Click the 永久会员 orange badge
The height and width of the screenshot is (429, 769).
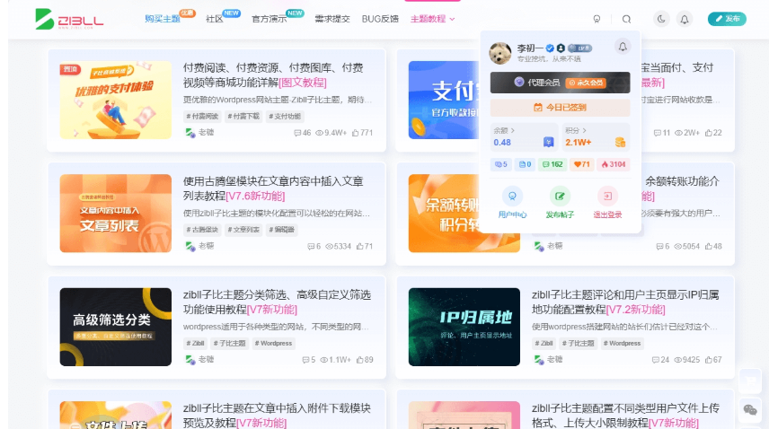coord(586,83)
